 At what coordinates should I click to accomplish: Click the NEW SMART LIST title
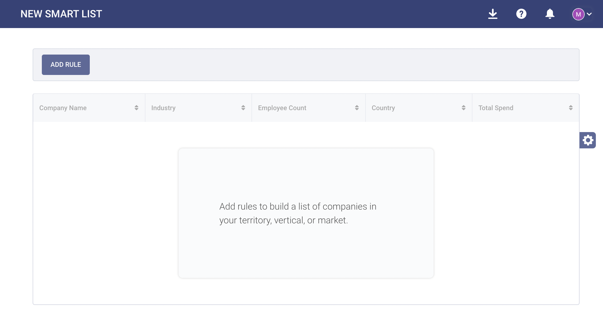coord(61,14)
